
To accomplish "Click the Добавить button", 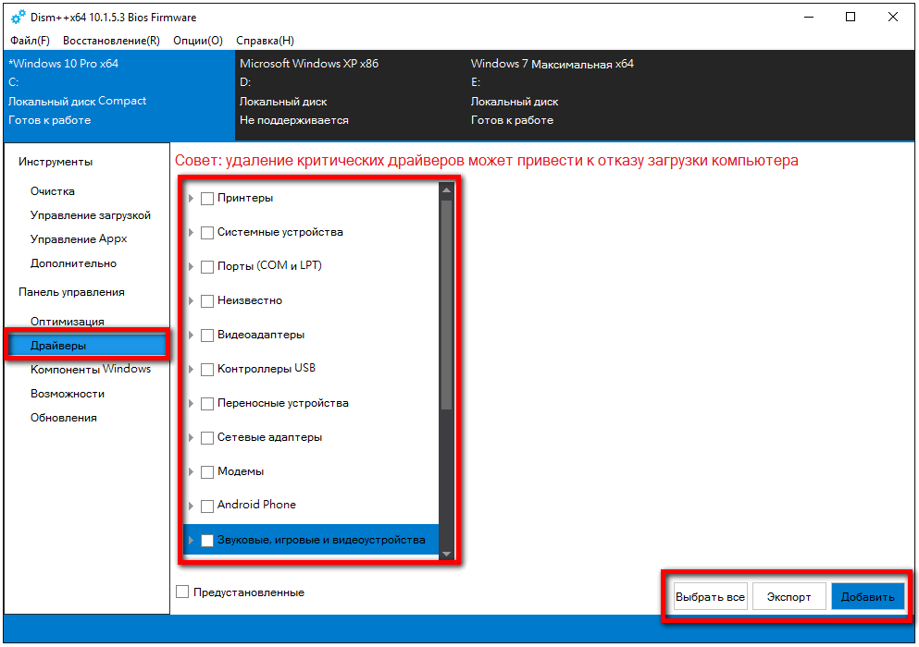I will click(867, 597).
